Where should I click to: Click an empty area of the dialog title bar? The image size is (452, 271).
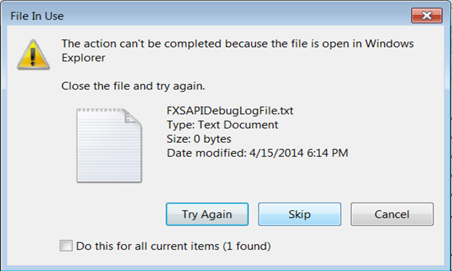click(x=223, y=15)
